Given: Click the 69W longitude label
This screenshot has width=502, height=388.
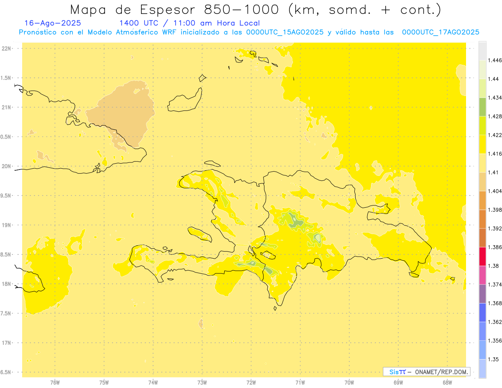Looking at the screenshot, I should coord(398,383).
